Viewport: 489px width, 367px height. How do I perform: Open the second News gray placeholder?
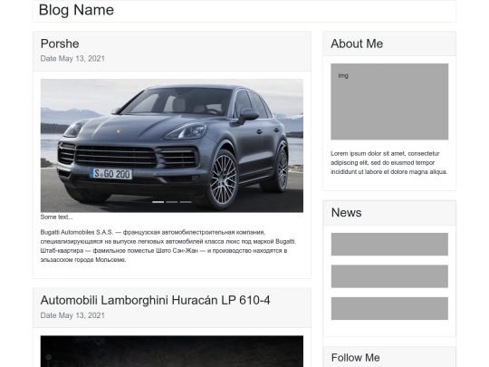coord(389,276)
